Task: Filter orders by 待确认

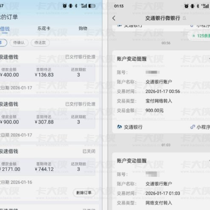Action: coord(19,43)
